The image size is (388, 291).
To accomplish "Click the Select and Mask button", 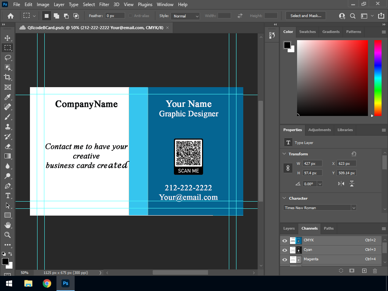I will coord(305,16).
